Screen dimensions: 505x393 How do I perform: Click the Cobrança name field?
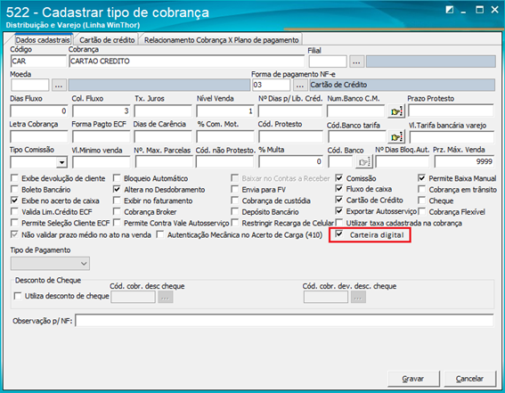point(186,61)
